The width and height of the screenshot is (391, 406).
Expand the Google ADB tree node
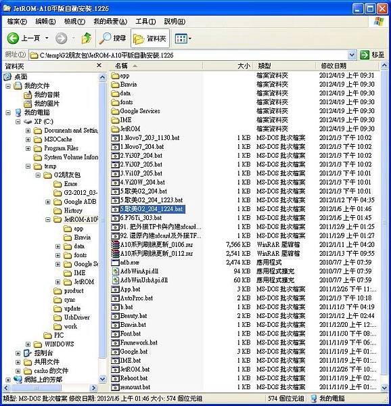(48, 202)
